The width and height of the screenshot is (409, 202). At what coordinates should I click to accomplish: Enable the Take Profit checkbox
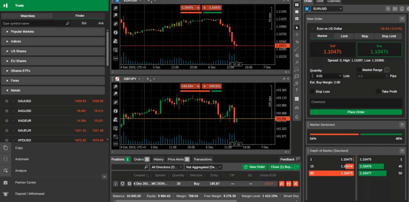click(x=378, y=92)
